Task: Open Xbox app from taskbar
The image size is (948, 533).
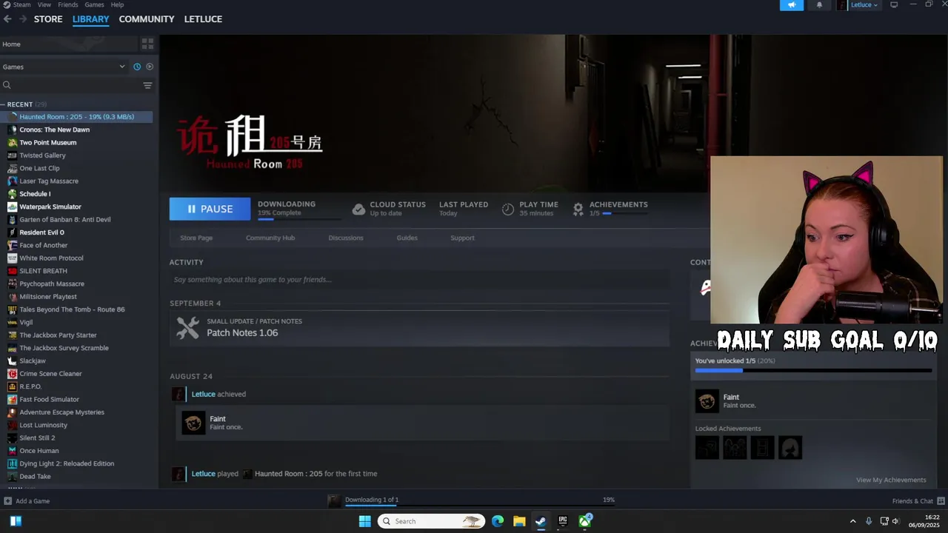Action: click(x=585, y=521)
